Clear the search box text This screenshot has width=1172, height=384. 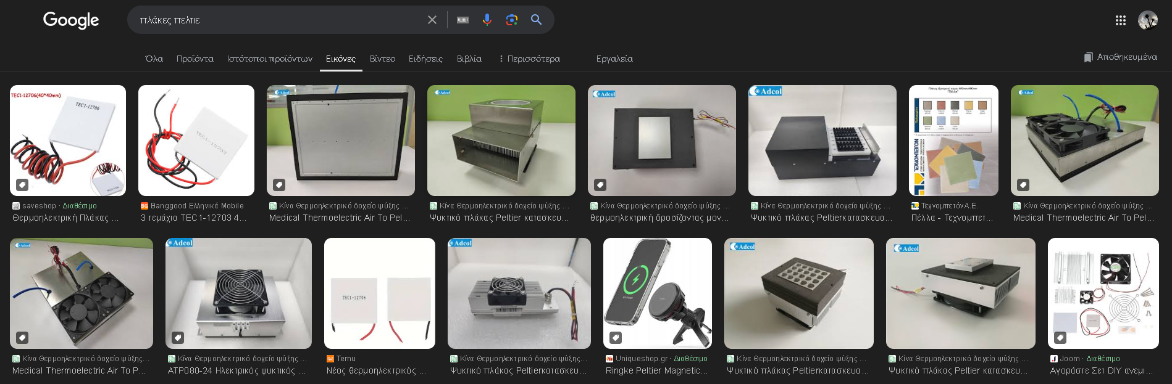point(432,20)
